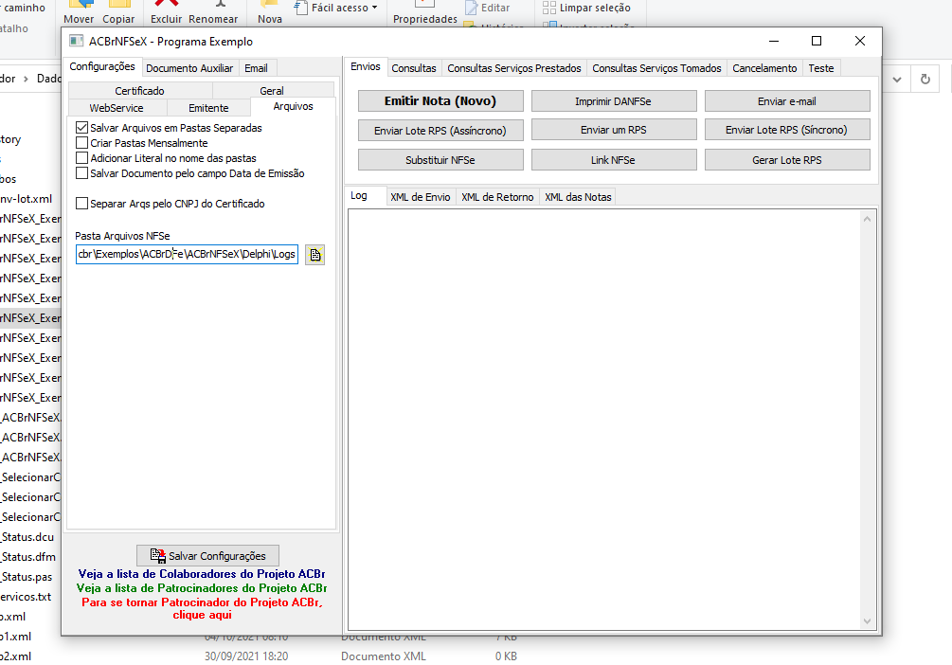
Task: Click the Log scrollbar up arrow
Action: tap(867, 219)
